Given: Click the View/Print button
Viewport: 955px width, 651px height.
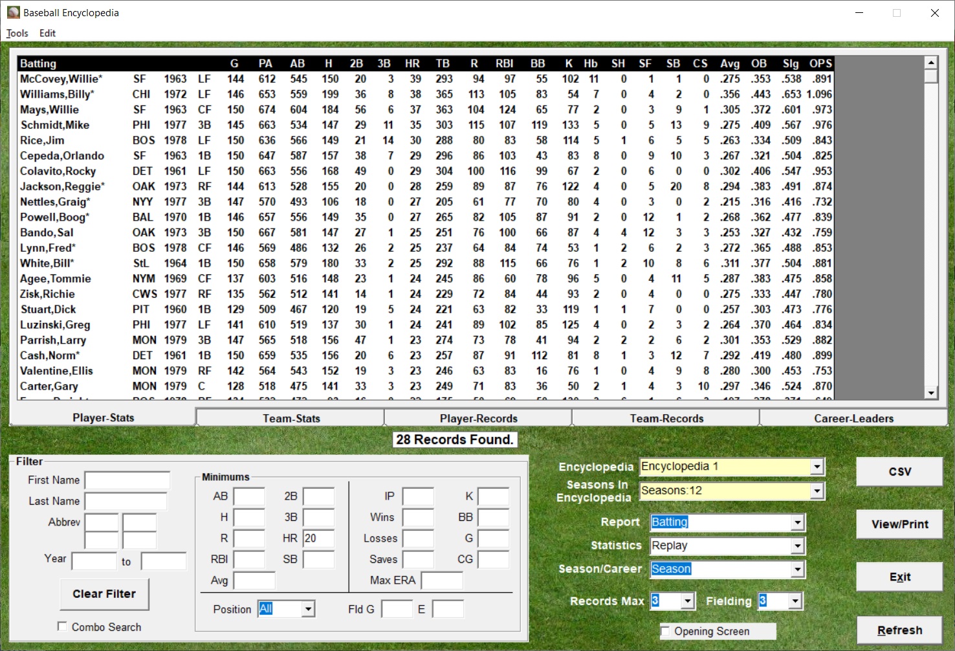Looking at the screenshot, I should tap(899, 524).
